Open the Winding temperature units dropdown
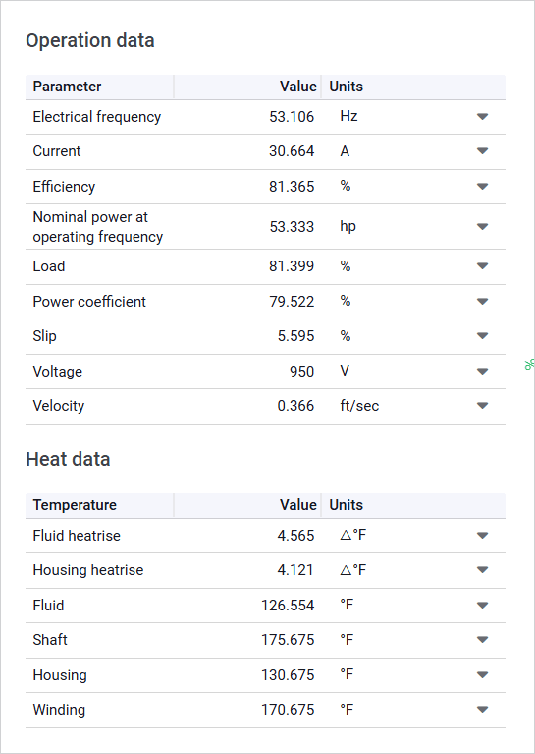This screenshot has width=535, height=754. tap(482, 709)
